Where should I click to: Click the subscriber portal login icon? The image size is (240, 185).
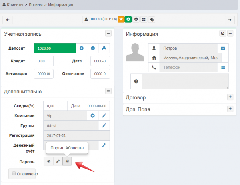click(67, 161)
